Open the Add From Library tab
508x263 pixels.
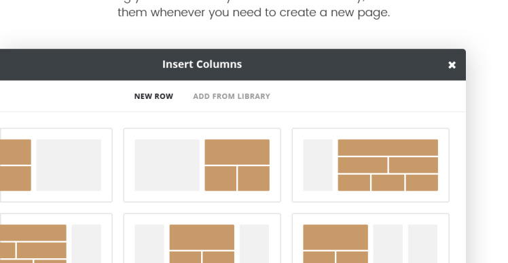click(x=232, y=96)
